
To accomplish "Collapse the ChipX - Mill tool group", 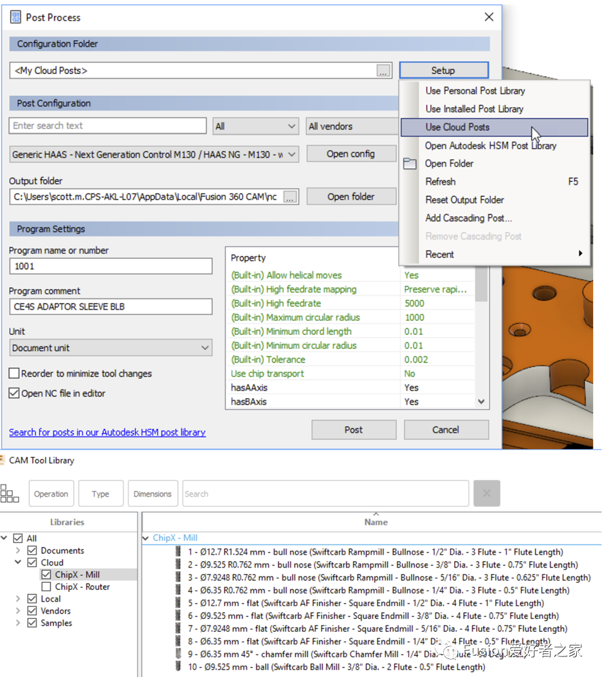I will coord(145,538).
